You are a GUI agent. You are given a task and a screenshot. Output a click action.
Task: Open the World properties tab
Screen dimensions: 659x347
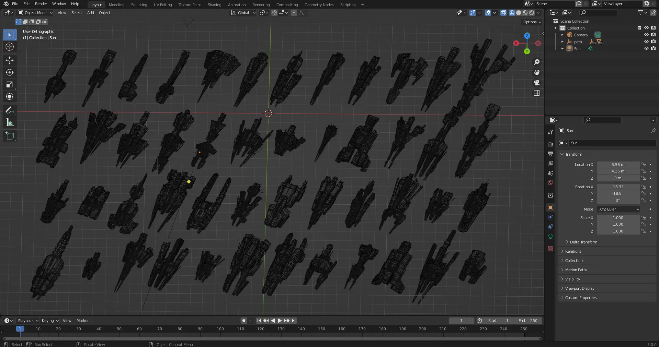pyautogui.click(x=550, y=183)
